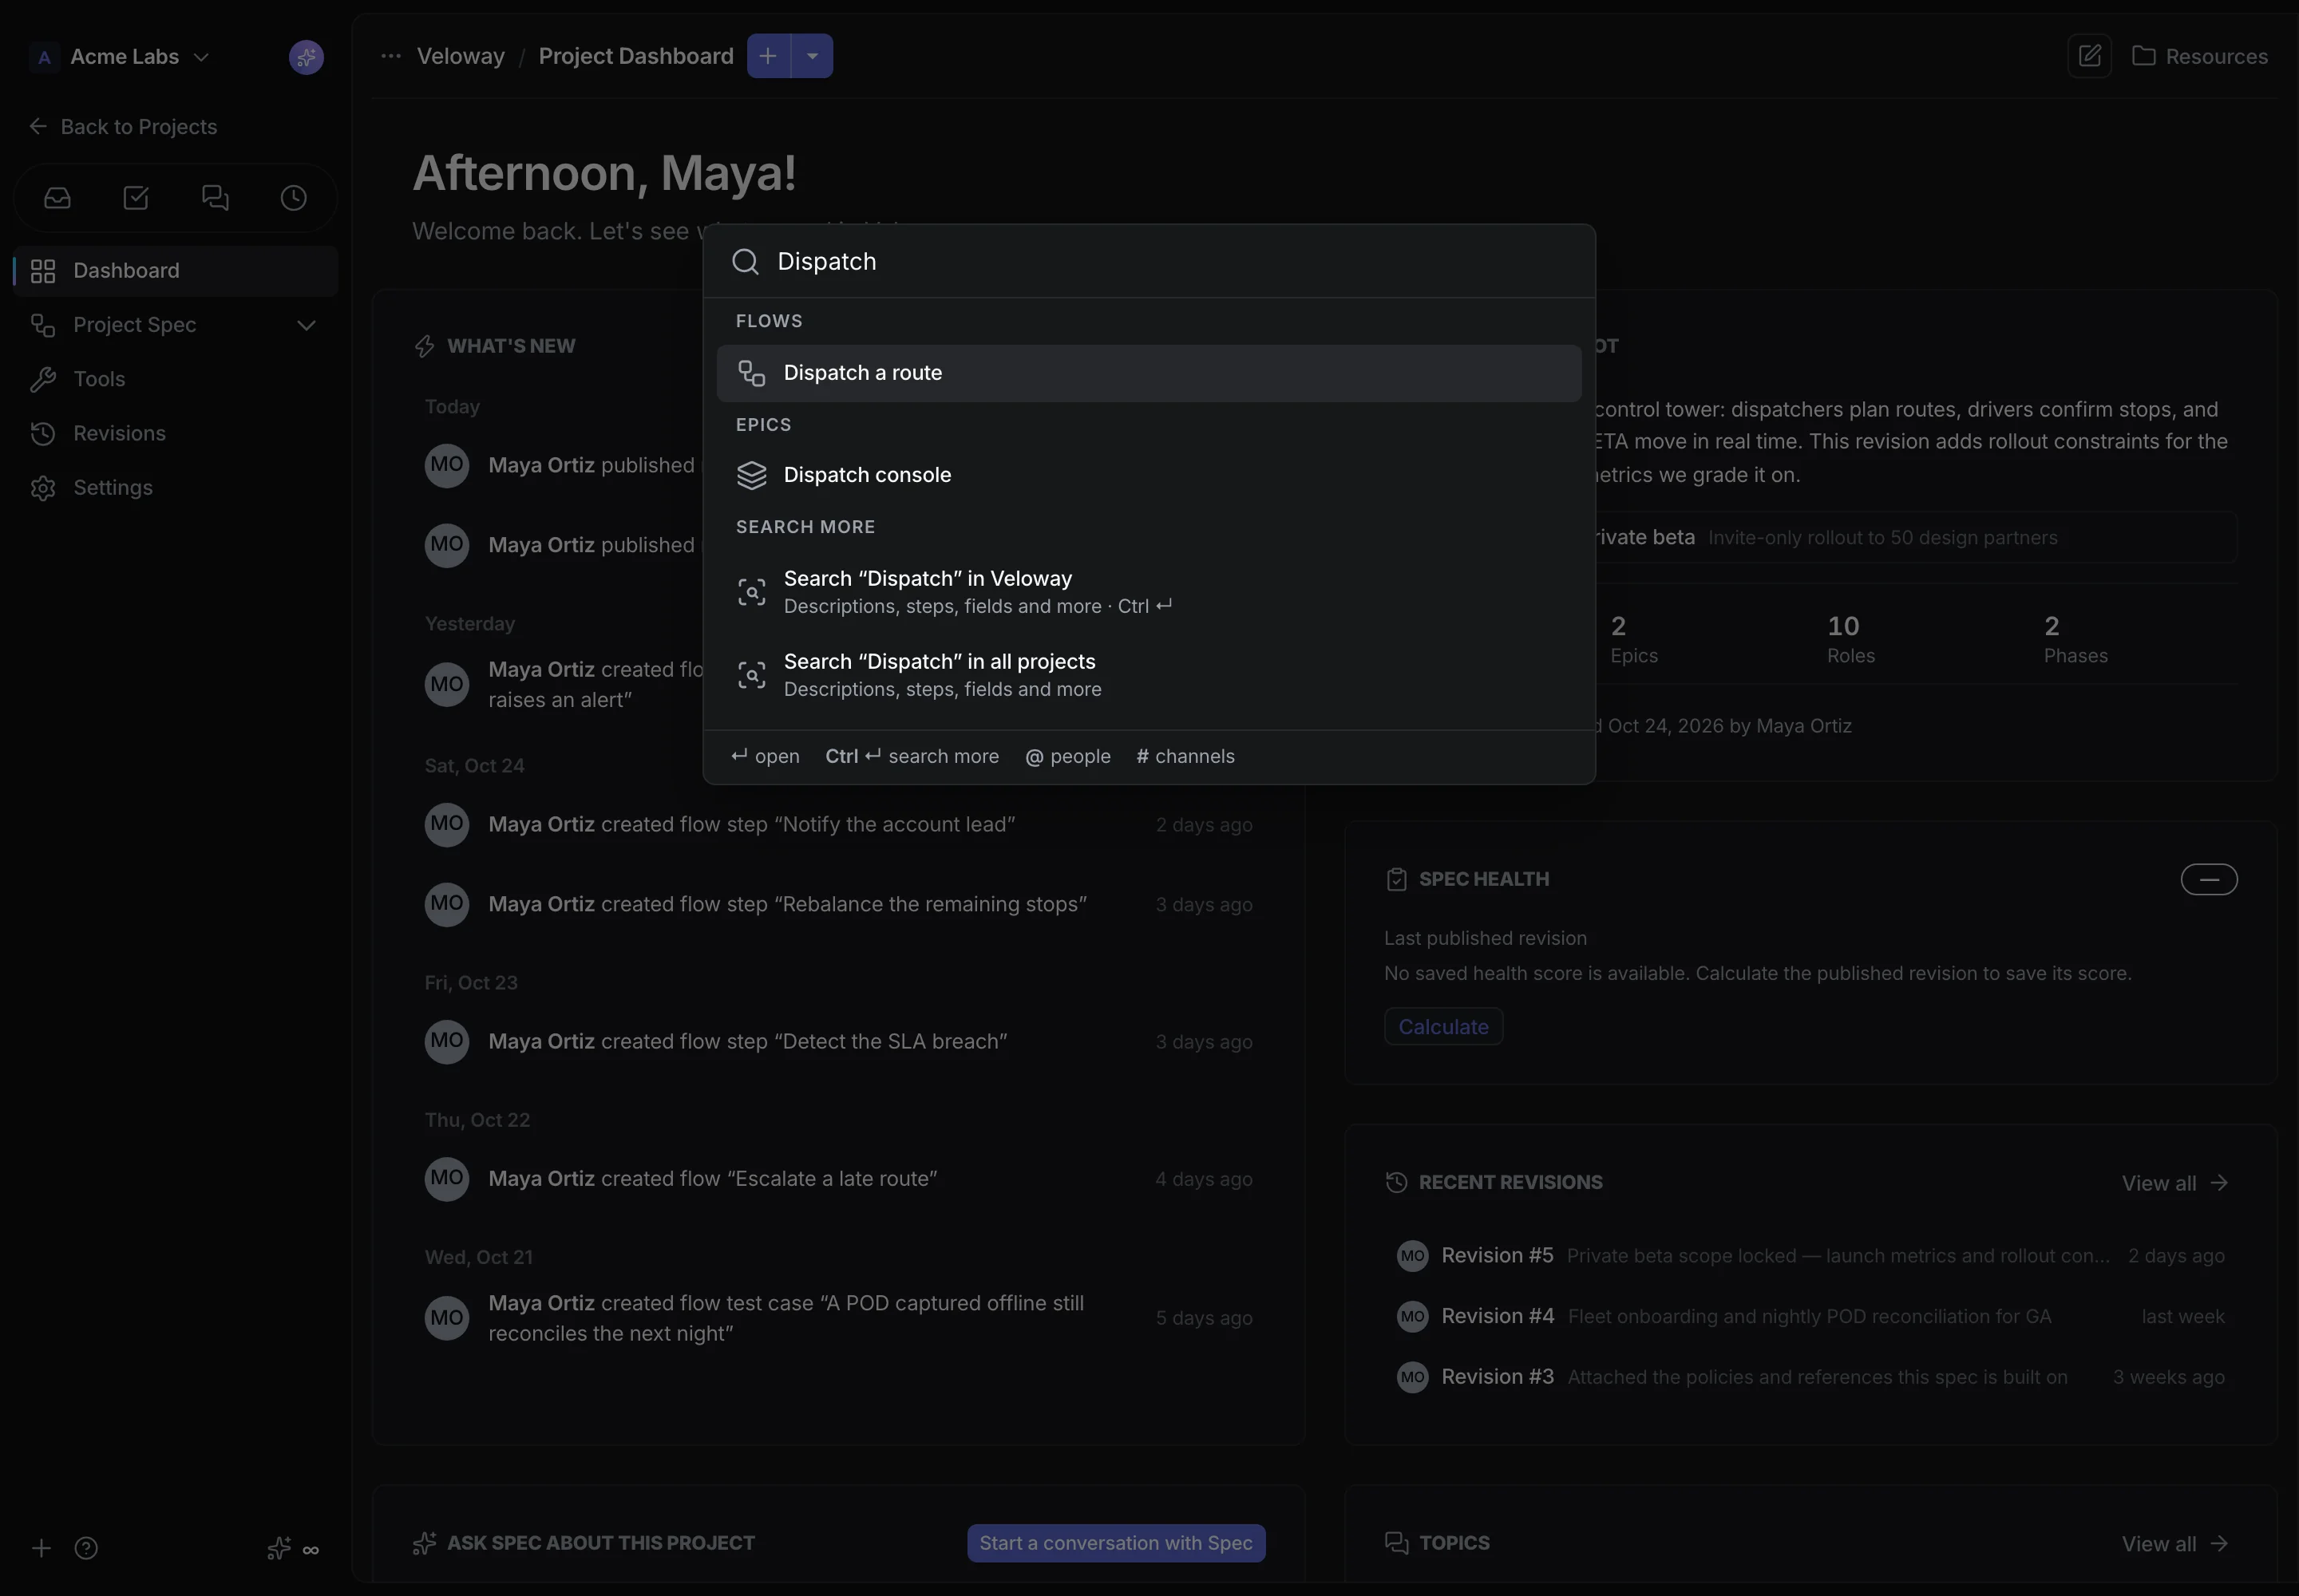
Task: Click "Notify the account lead" activity entry
Action: pos(838,825)
